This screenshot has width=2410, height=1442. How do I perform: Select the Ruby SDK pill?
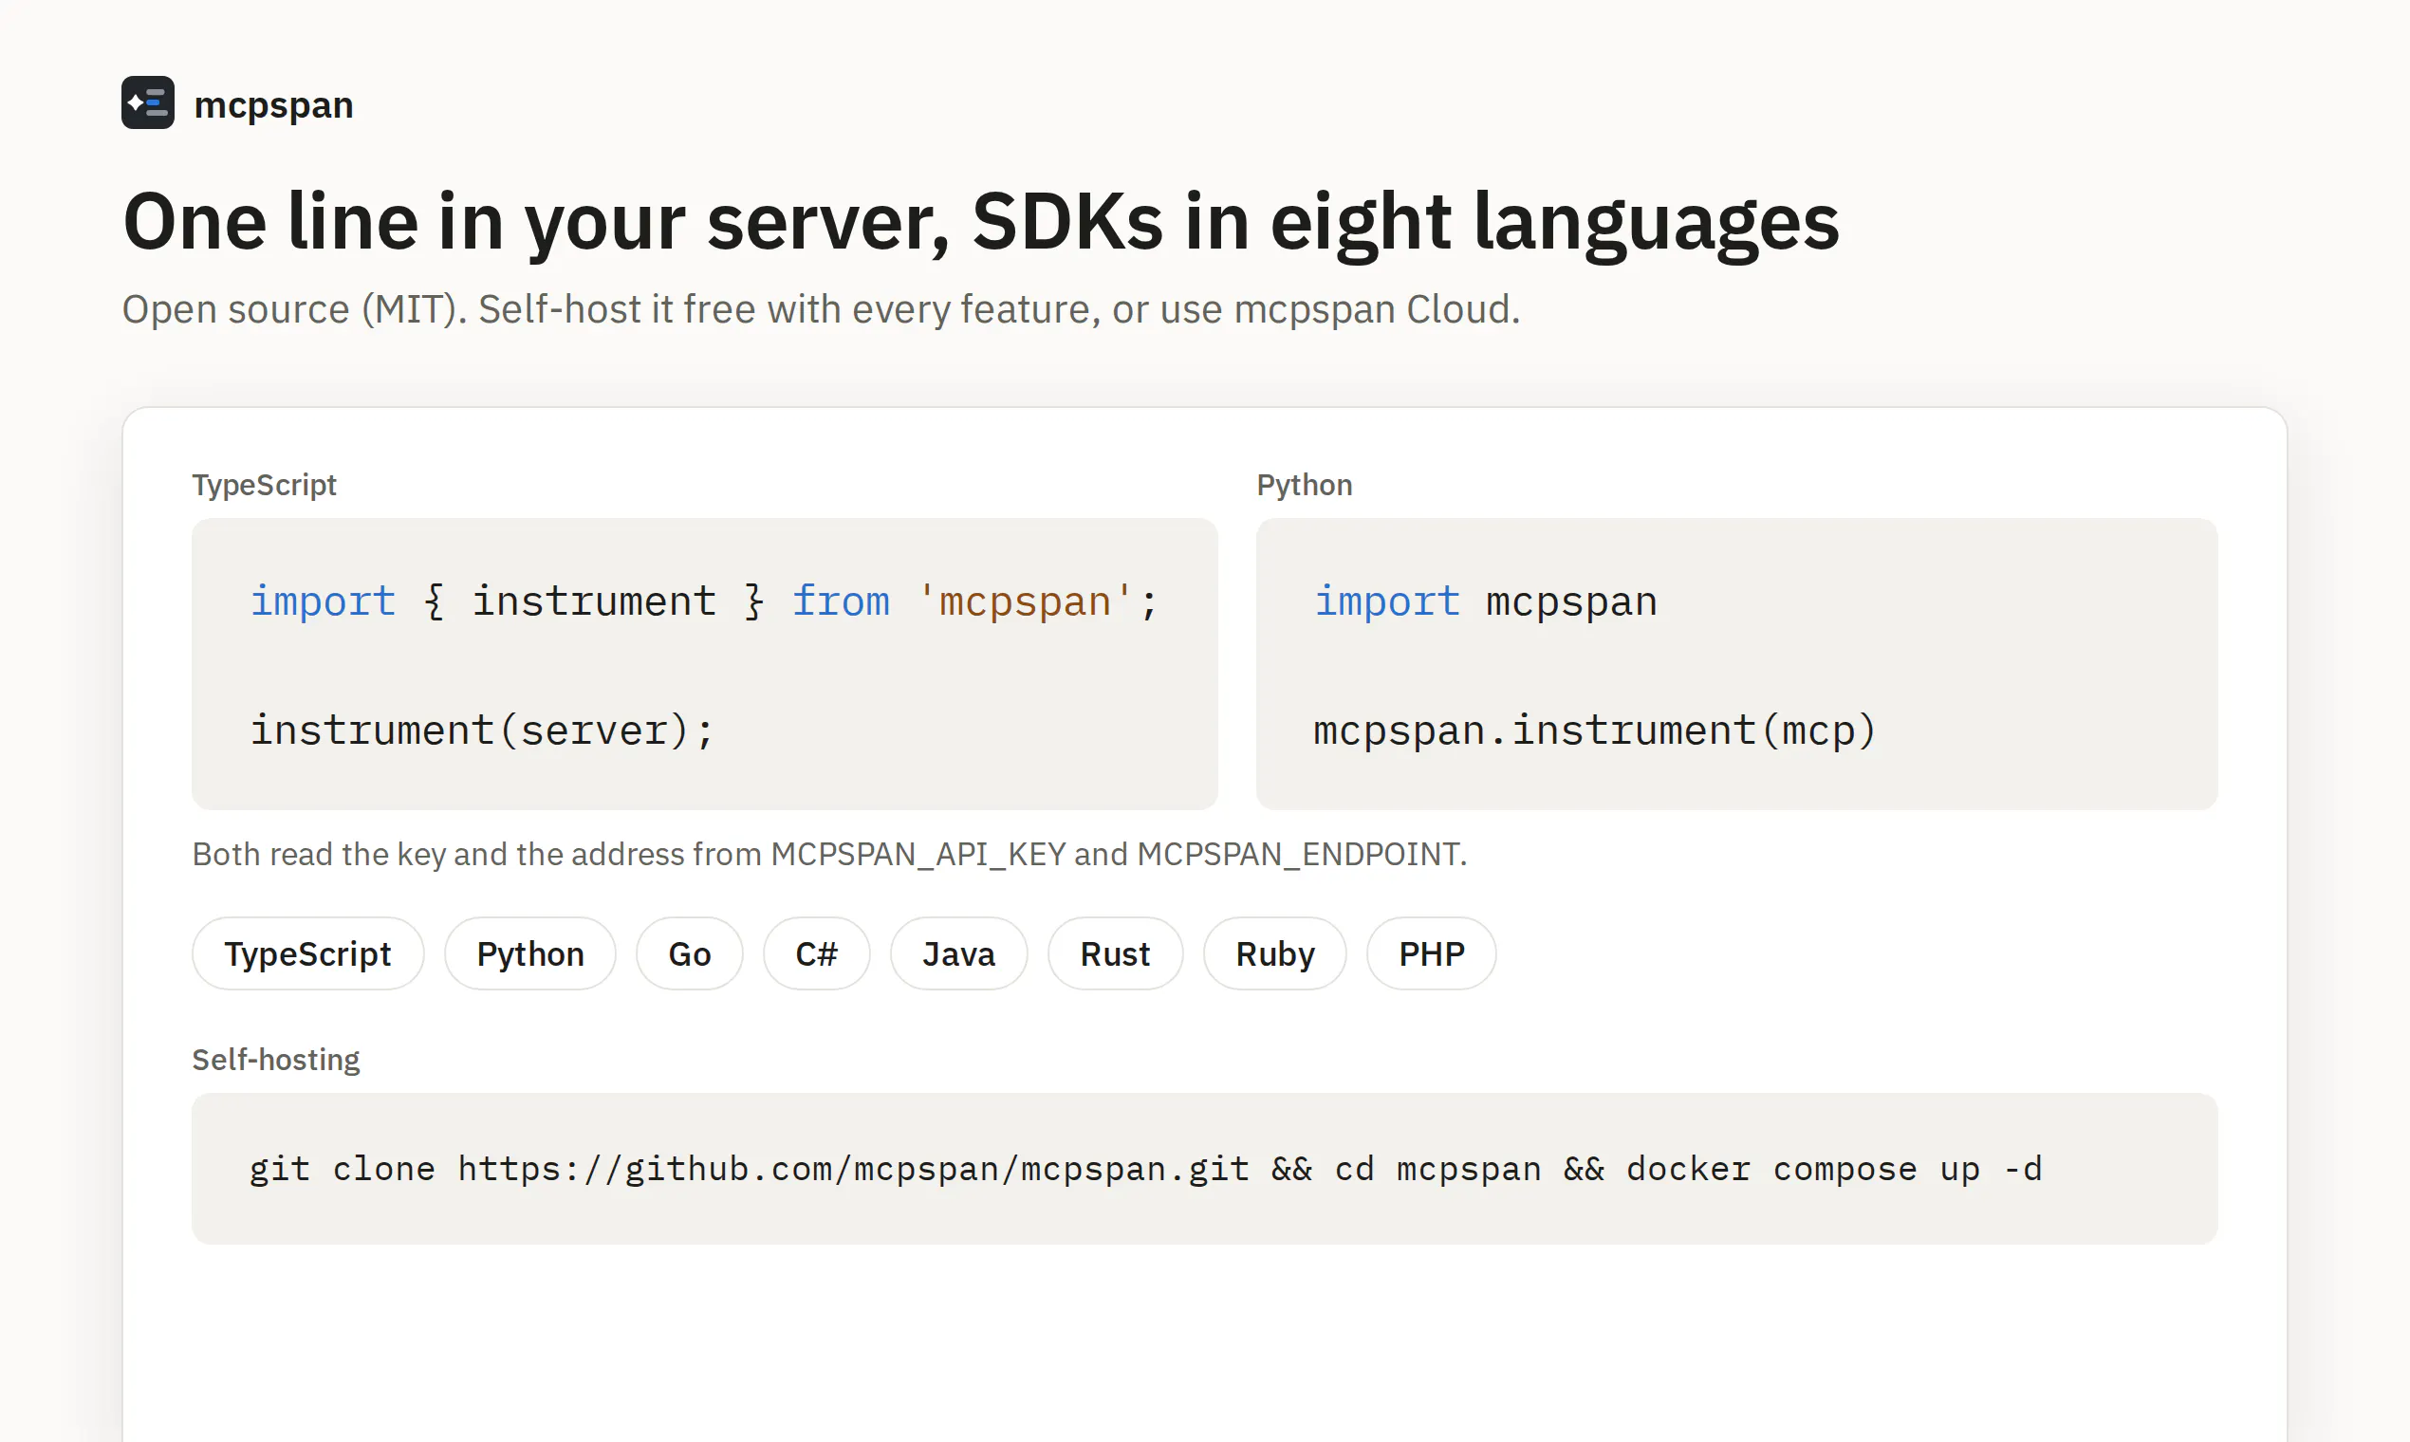coord(1275,953)
